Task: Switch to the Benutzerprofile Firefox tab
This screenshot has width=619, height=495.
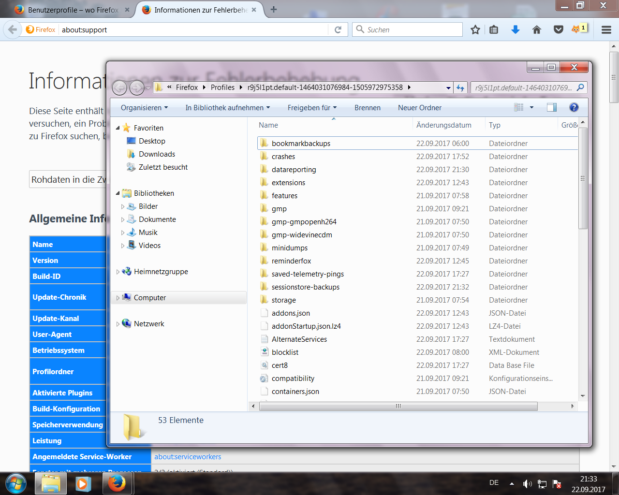Action: tap(73, 10)
